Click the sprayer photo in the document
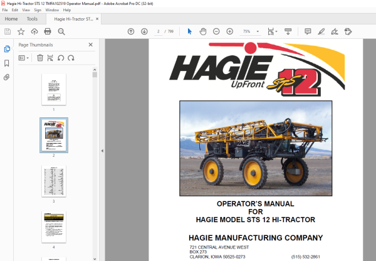Image resolution: width=376 pixels, height=261 pixels. [256, 149]
